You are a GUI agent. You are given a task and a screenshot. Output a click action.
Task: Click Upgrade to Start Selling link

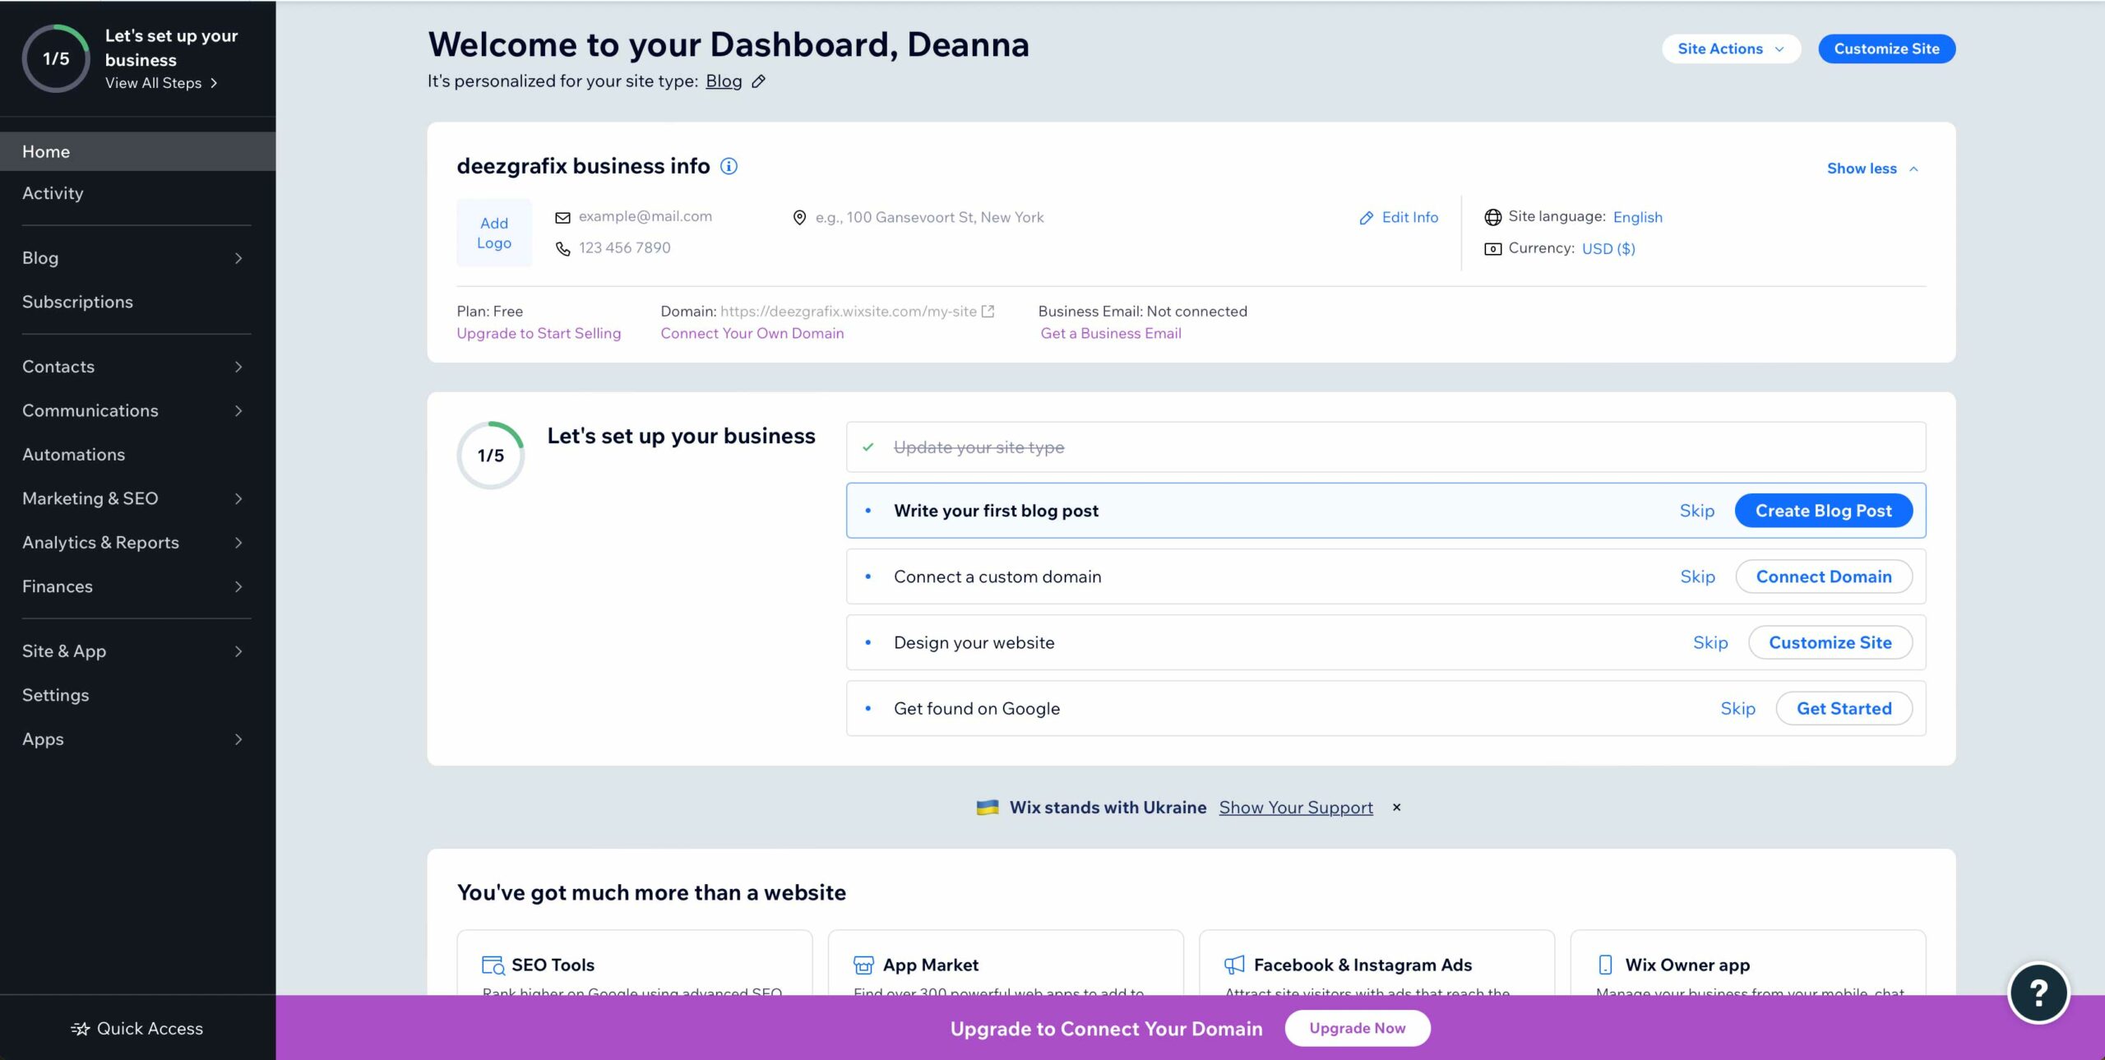[x=538, y=332]
